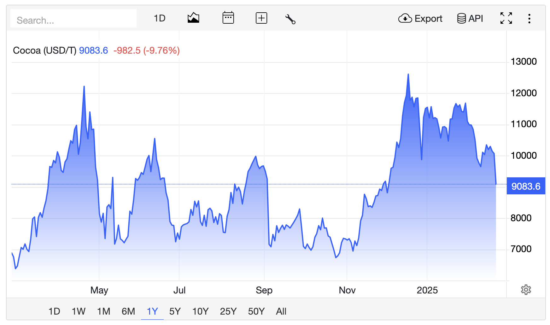Select the 50Y range tab

point(256,311)
